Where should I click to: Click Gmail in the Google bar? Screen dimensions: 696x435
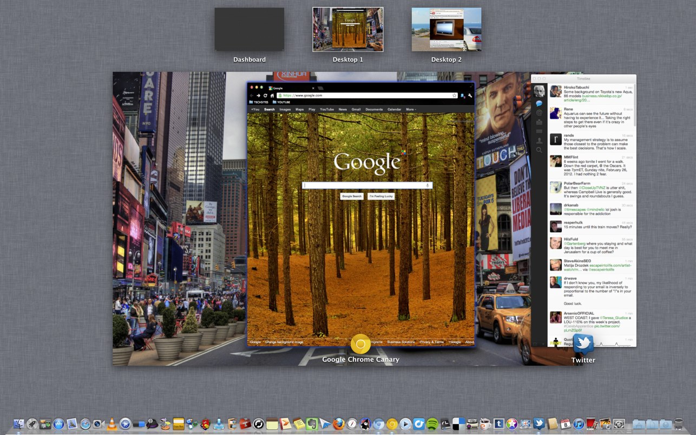356,109
